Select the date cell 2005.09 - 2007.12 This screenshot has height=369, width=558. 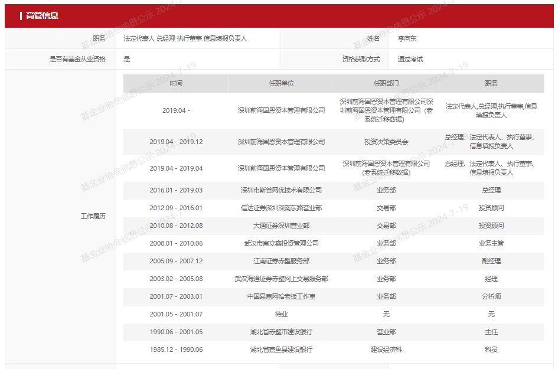[x=176, y=261]
